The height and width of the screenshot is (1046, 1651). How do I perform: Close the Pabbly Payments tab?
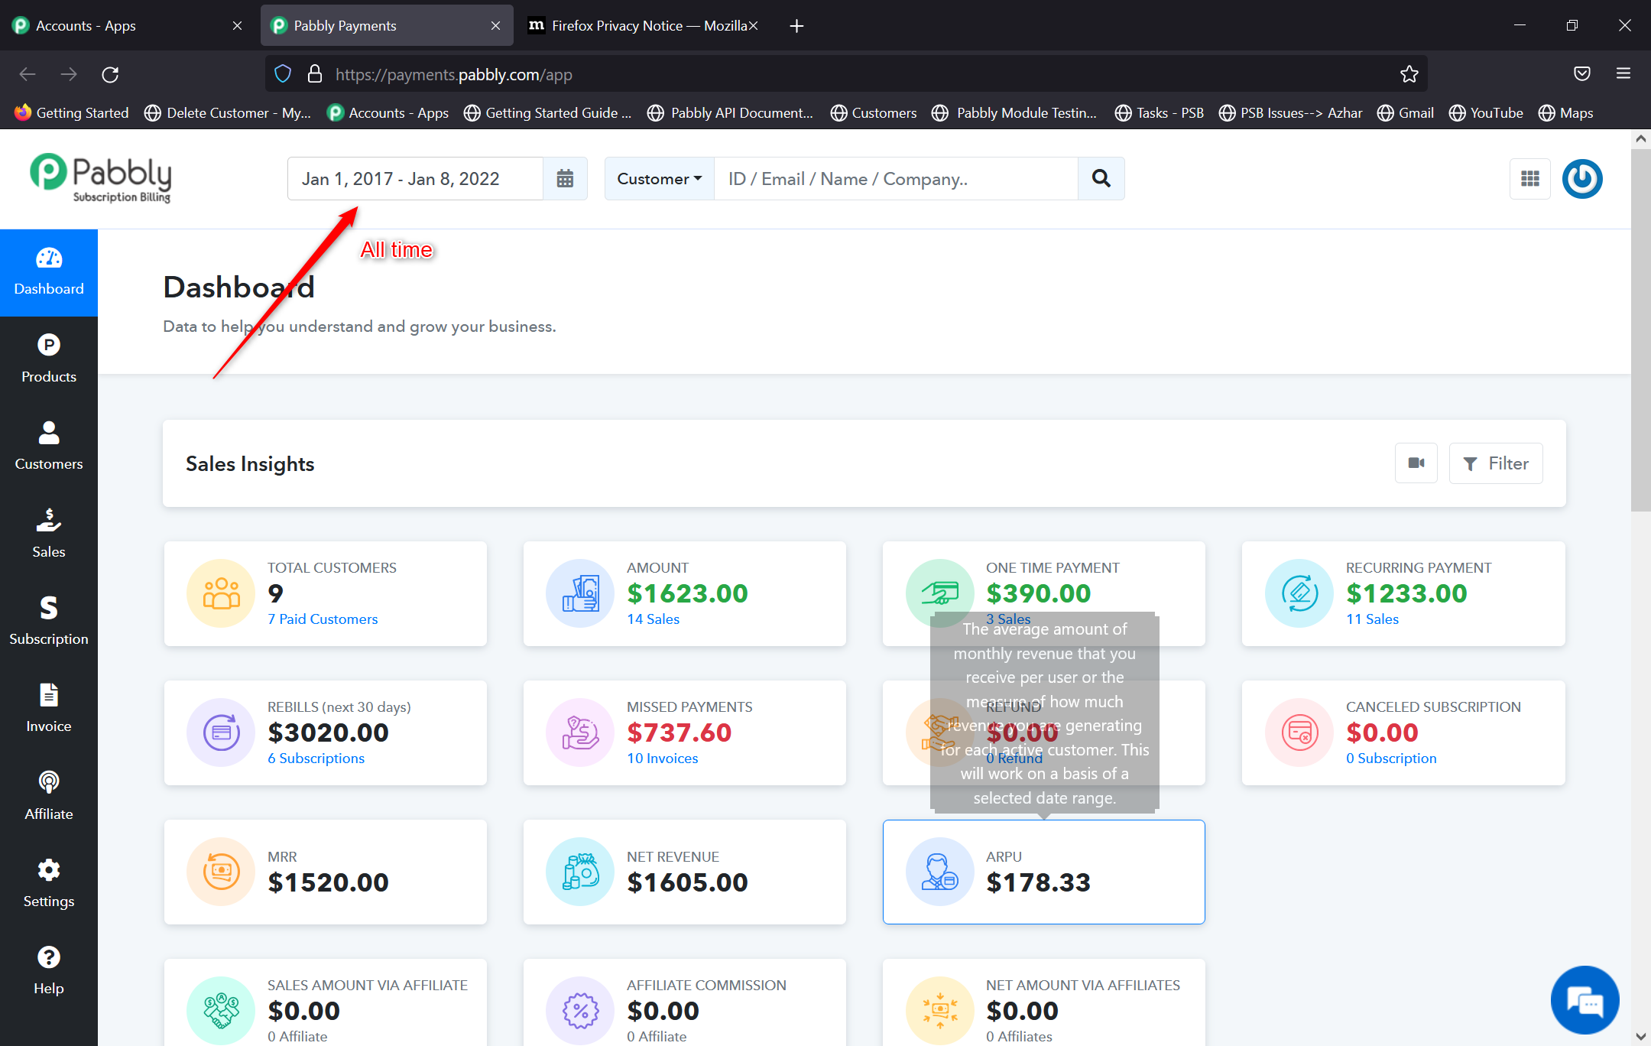[495, 26]
